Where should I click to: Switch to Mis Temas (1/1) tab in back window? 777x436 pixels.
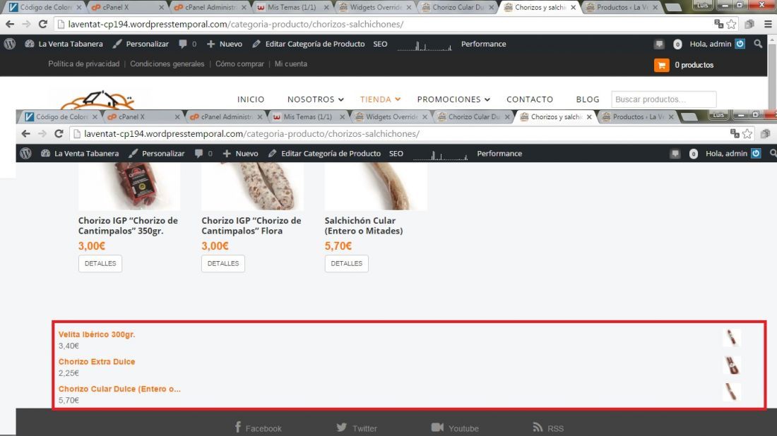point(292,8)
